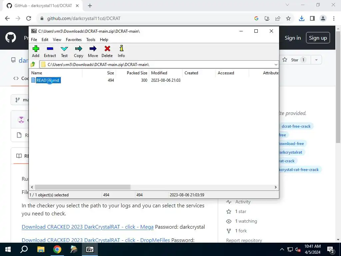Open the Star list dropdown arrow on GitHub

click(x=316, y=60)
